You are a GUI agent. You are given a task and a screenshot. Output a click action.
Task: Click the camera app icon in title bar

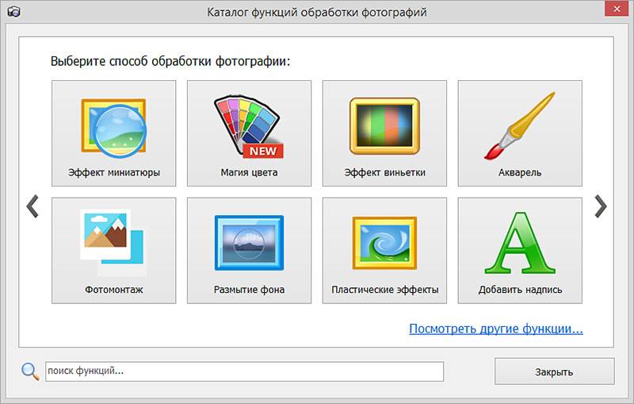tap(13, 12)
